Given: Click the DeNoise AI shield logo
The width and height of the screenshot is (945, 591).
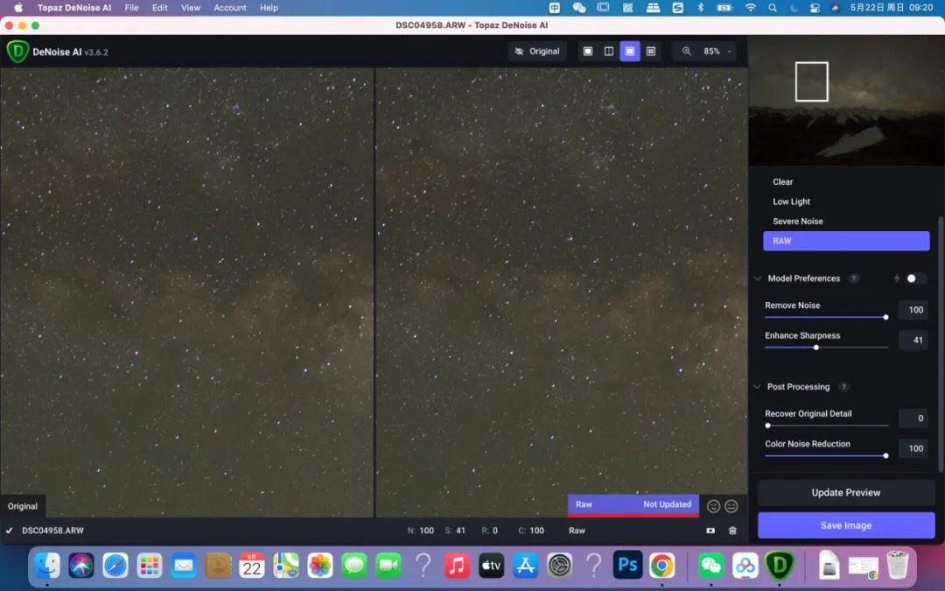Looking at the screenshot, I should click(x=17, y=52).
